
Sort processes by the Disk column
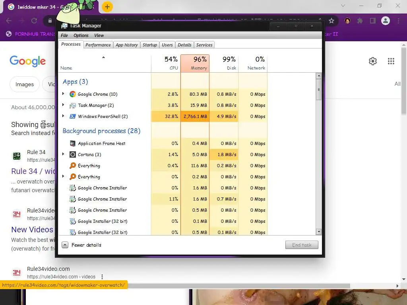coord(224,63)
